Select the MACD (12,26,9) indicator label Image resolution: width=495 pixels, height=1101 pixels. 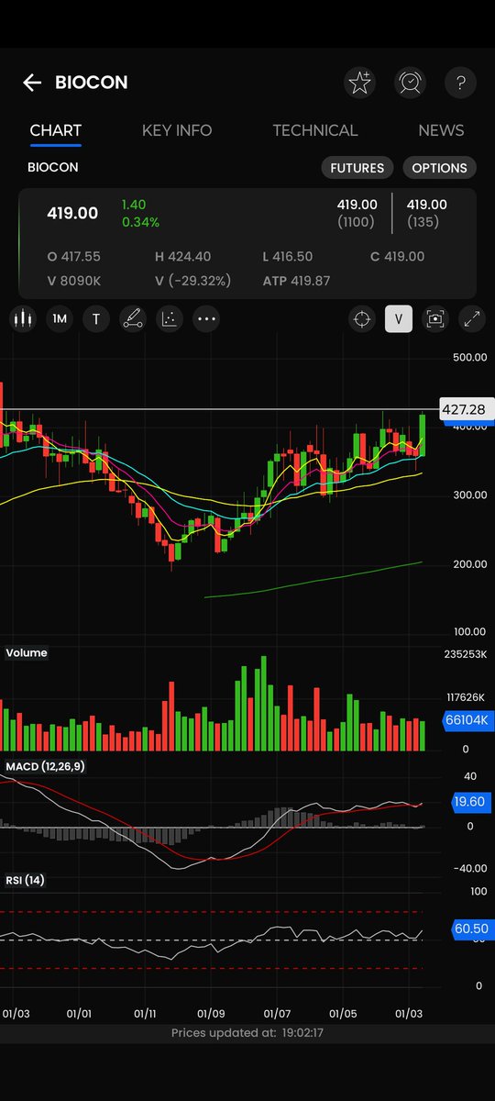point(45,766)
